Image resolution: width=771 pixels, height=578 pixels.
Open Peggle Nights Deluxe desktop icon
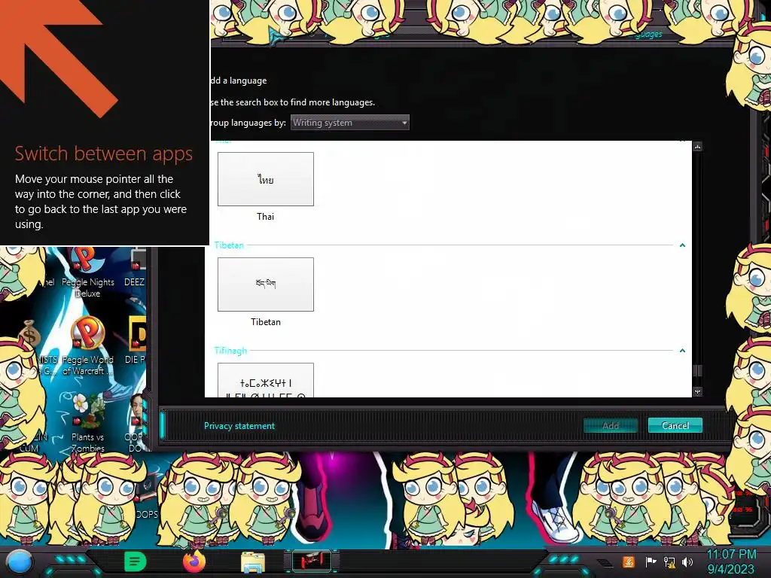(x=87, y=272)
